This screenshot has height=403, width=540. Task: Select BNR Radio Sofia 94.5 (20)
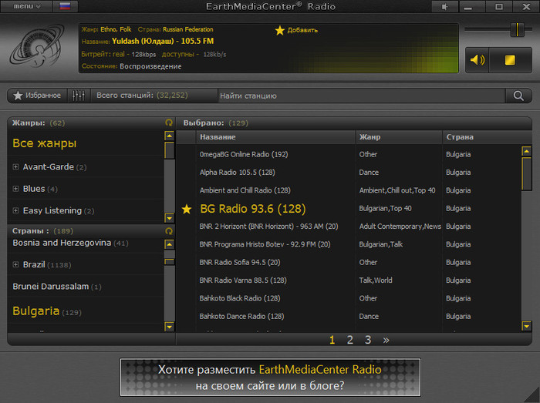coord(240,262)
